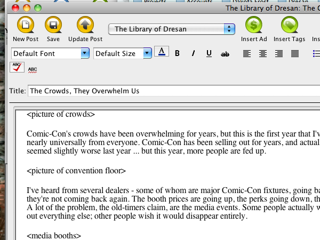Viewport: 320px width, 240px height.
Task: Click the Title input field
Action: click(174, 91)
